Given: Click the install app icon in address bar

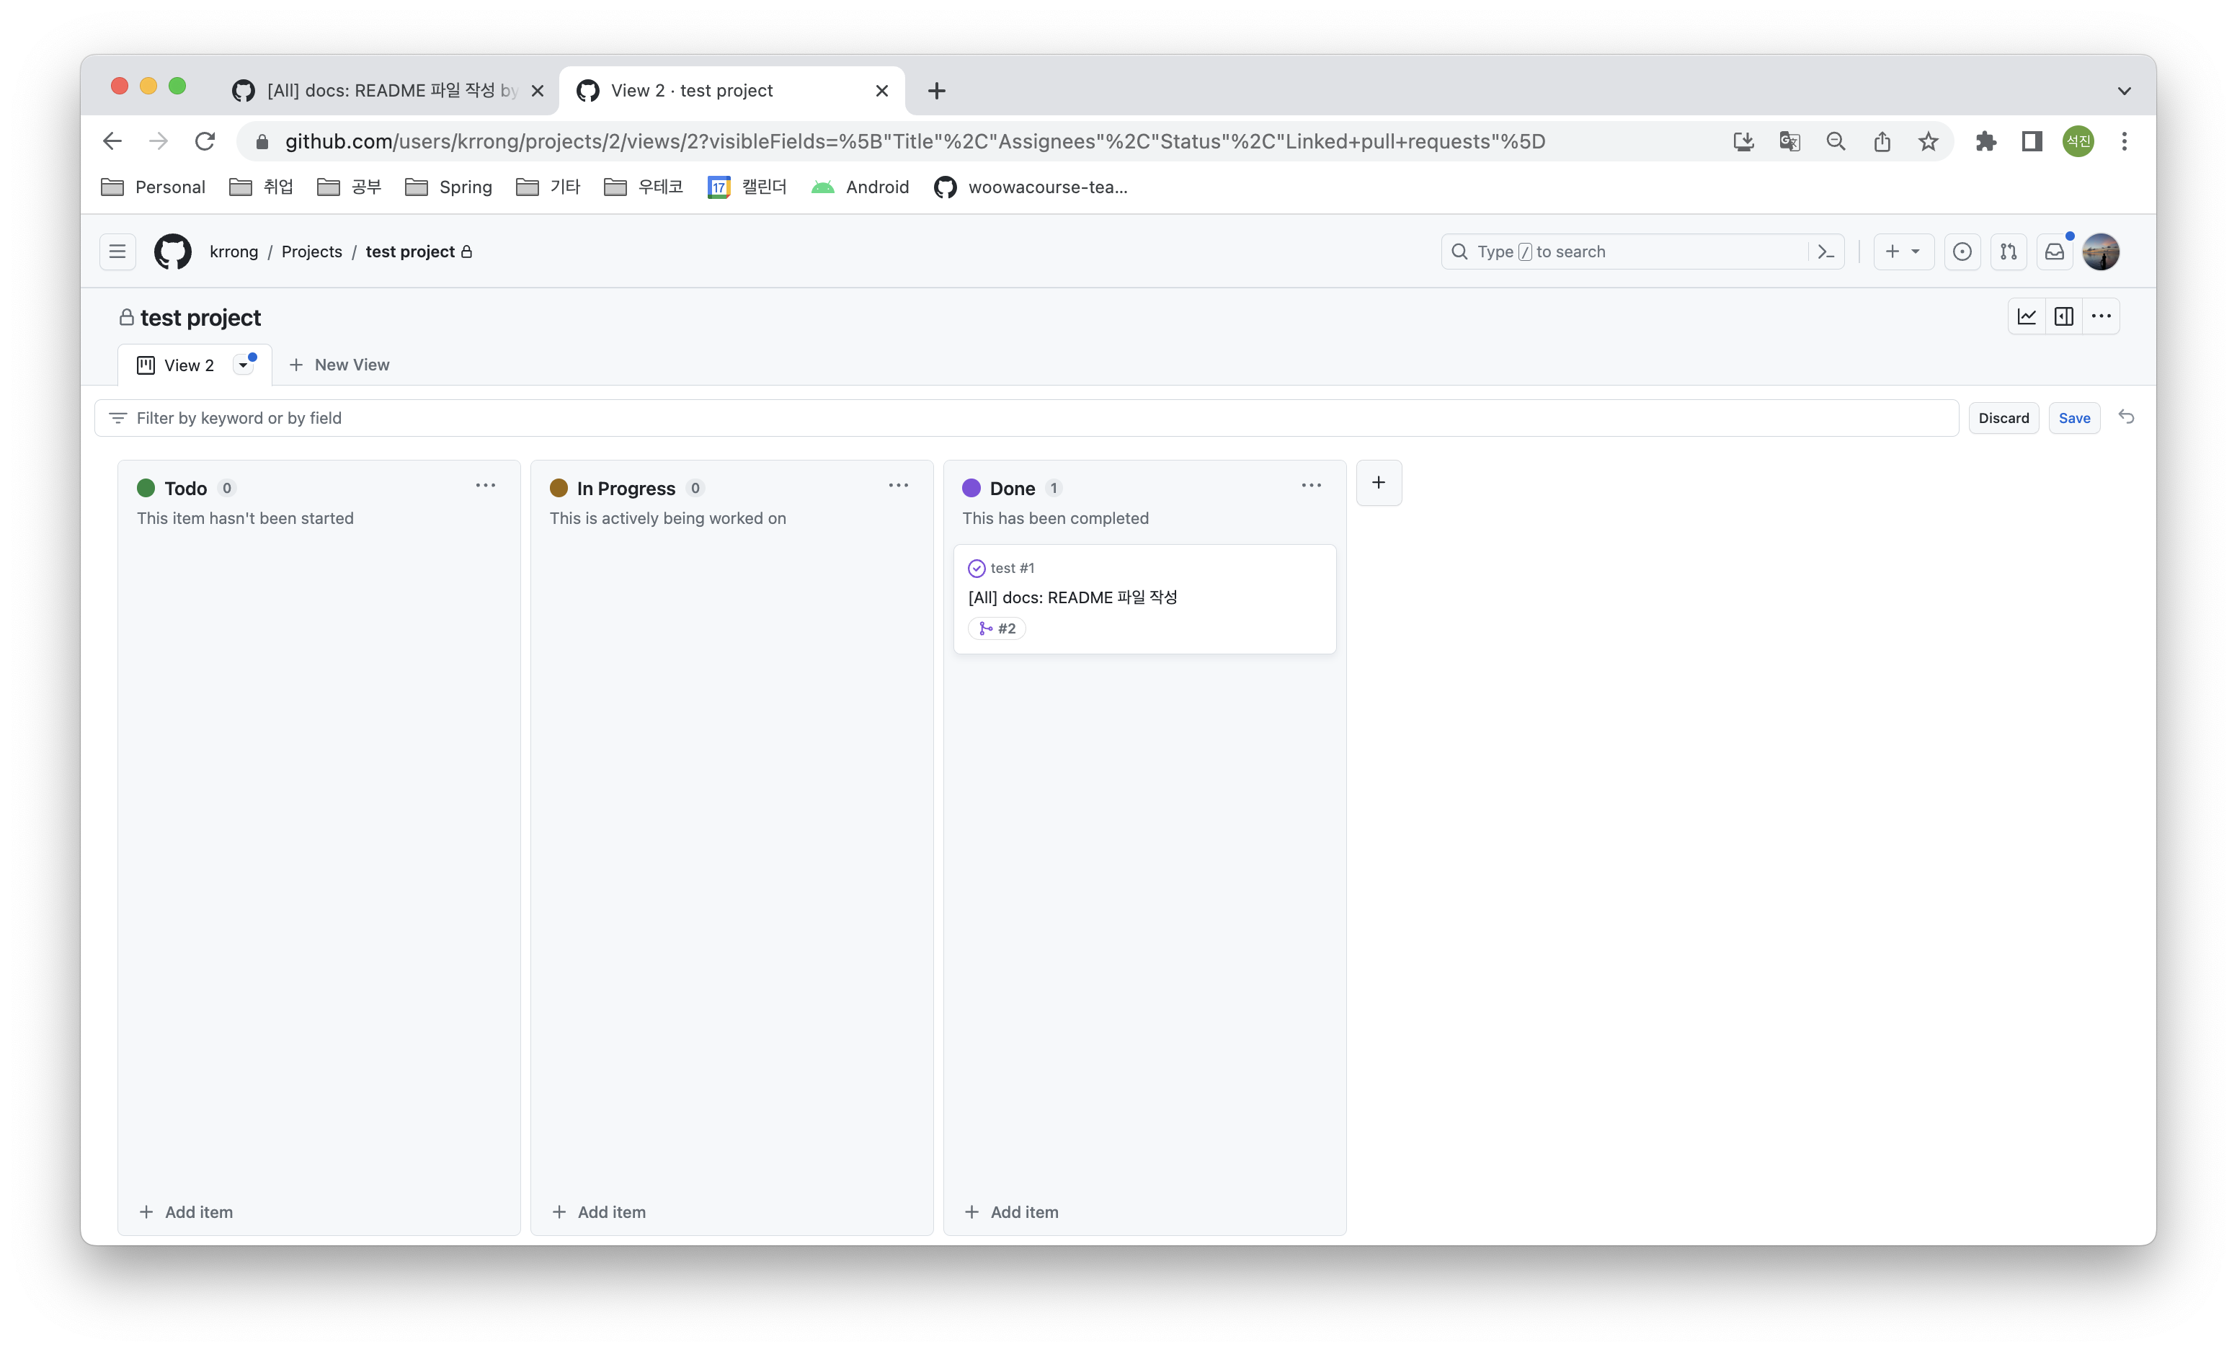Looking at the screenshot, I should [x=1743, y=141].
